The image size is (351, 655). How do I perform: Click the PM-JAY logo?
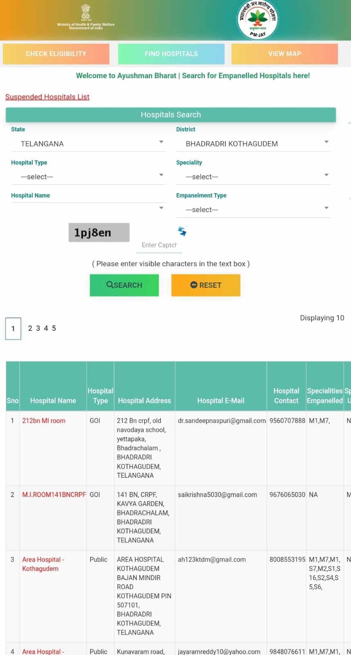pos(257,20)
